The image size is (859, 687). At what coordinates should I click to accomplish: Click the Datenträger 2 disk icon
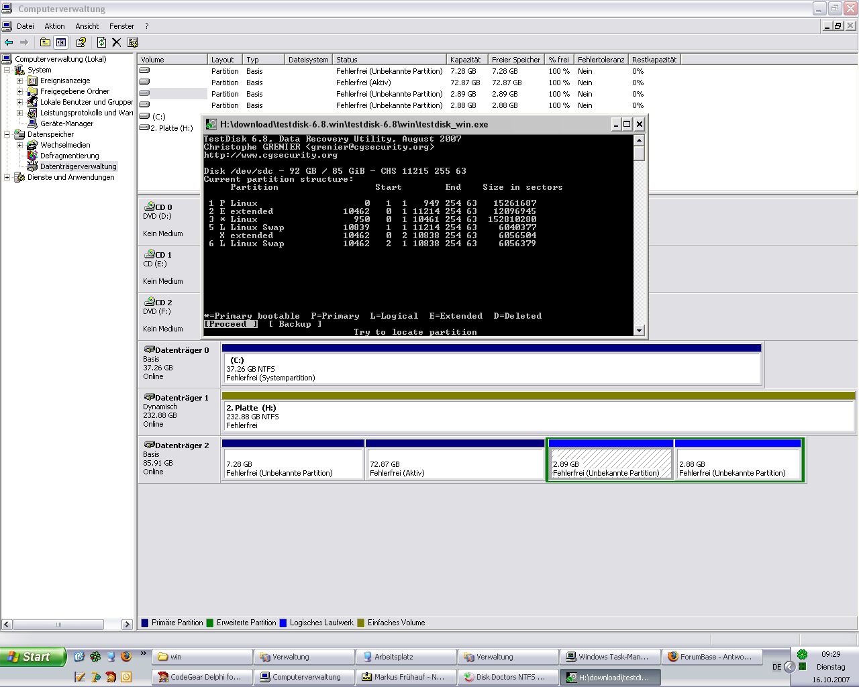(x=149, y=445)
